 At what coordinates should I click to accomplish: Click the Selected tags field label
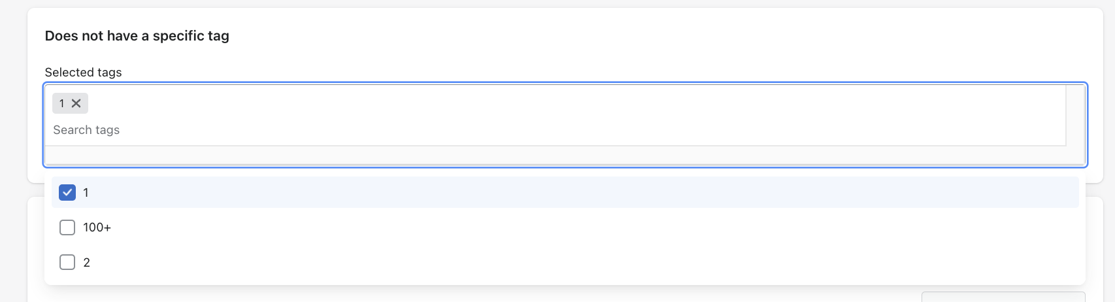pos(83,73)
